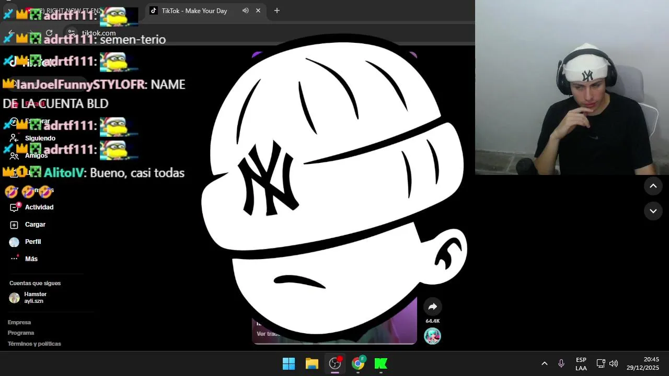Screen dimensions: 669x376
Task: Reload the TikTok page
Action: click(x=49, y=33)
